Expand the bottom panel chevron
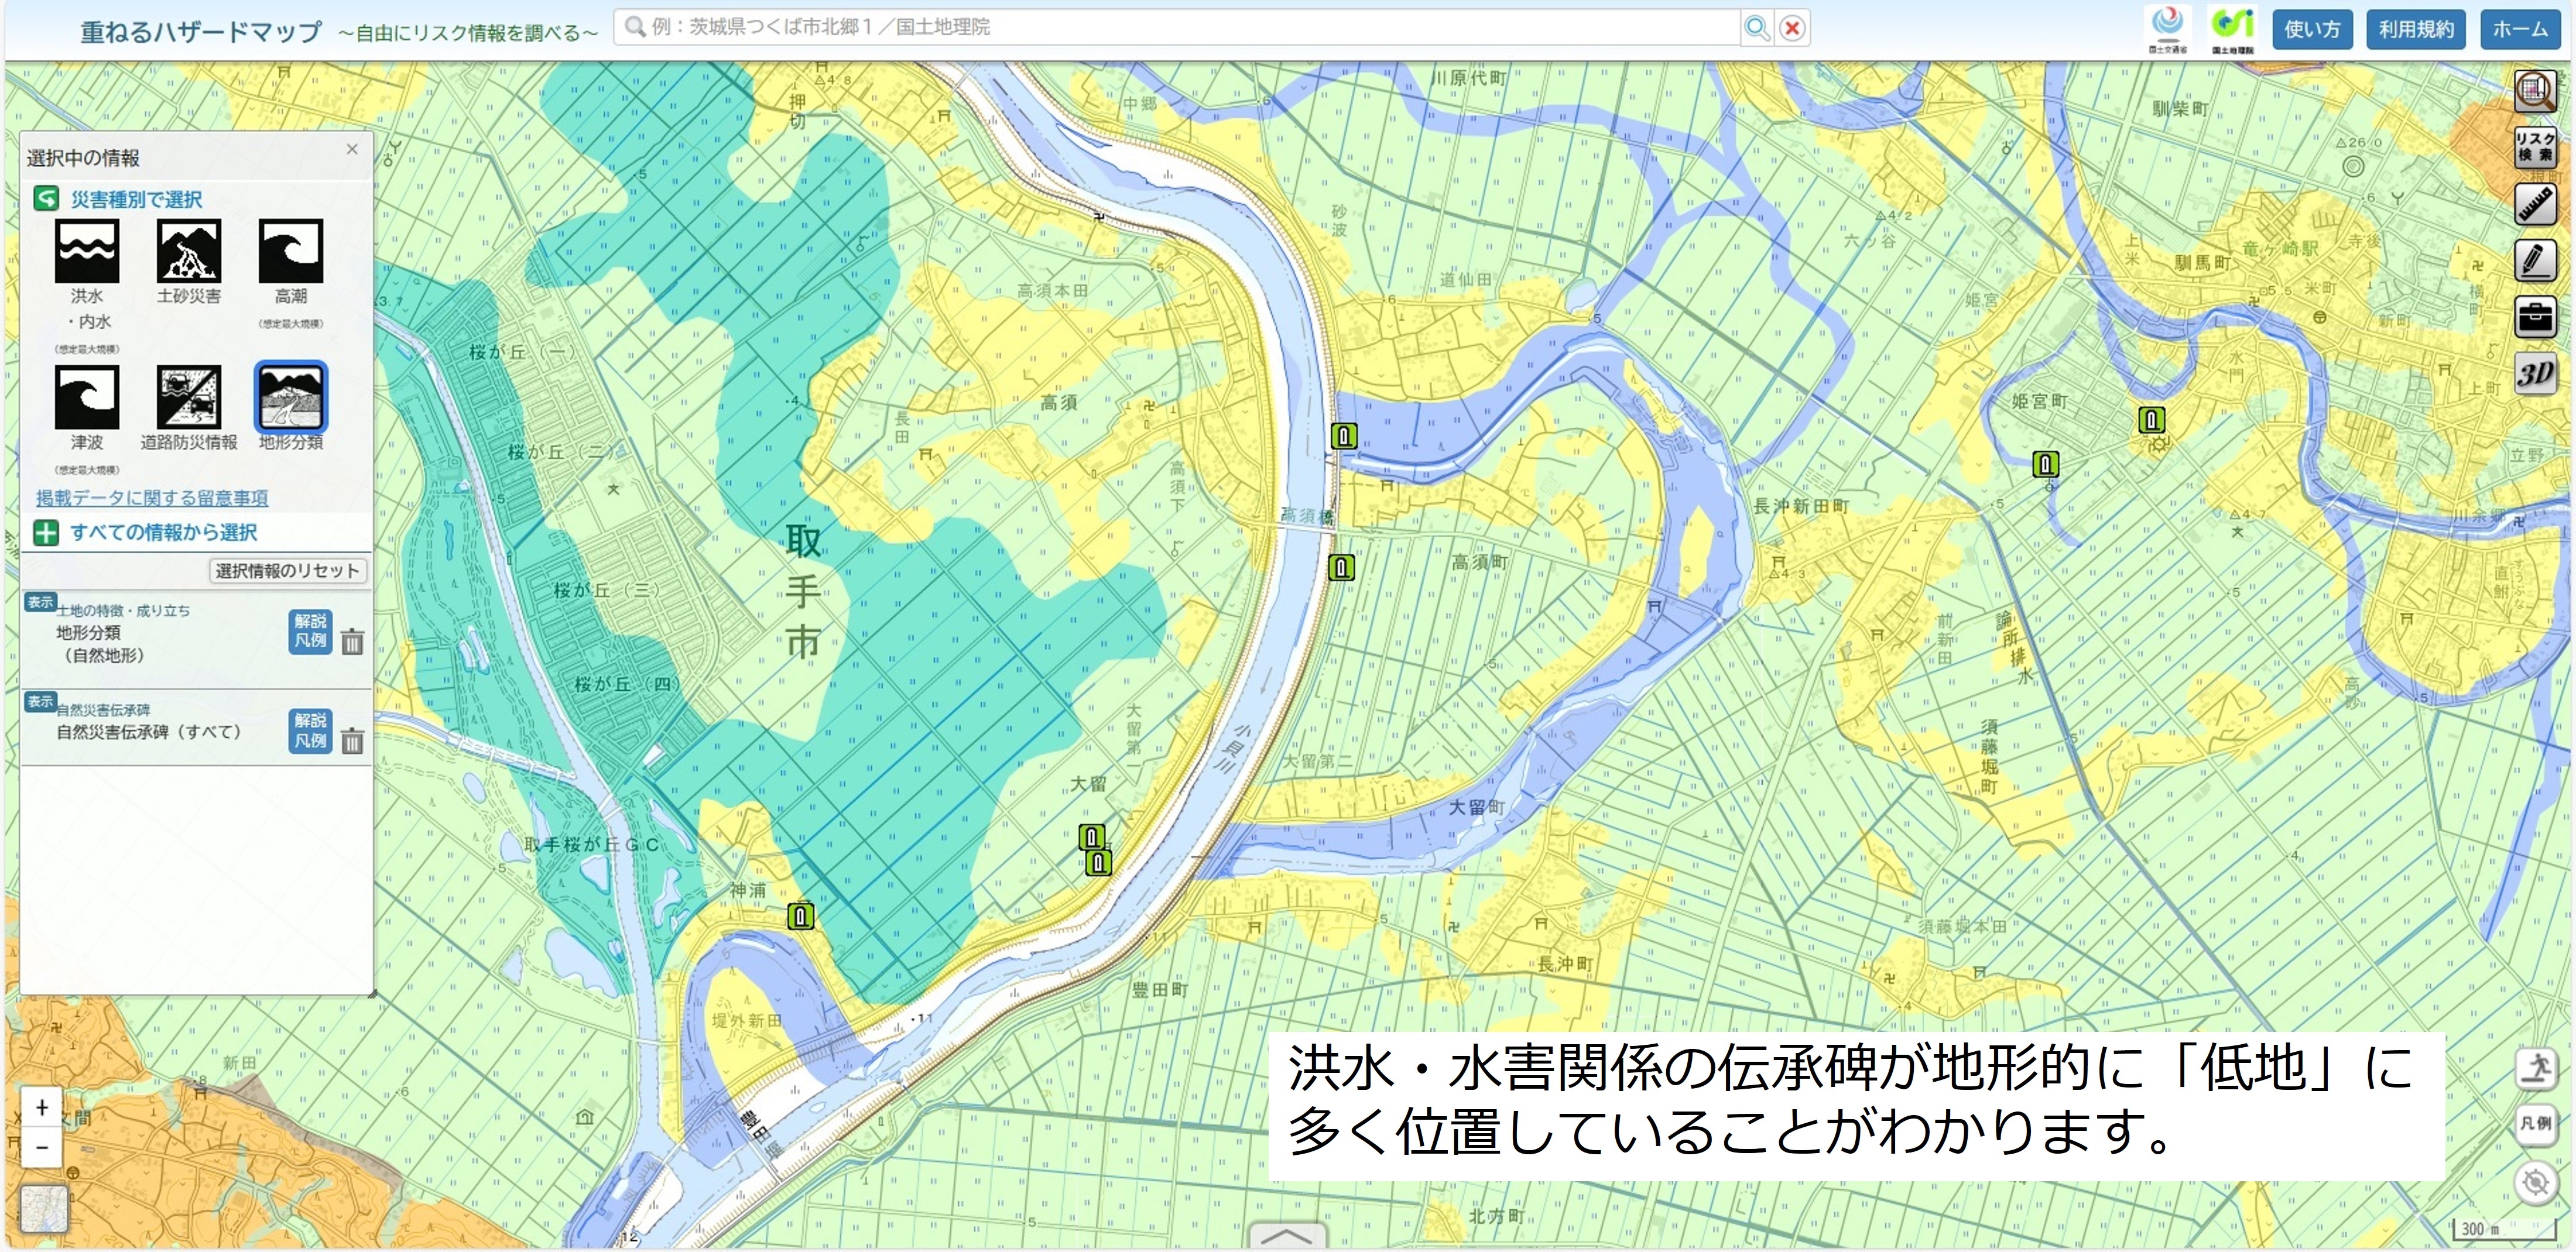Image resolution: width=2576 pixels, height=1252 pixels. [1287, 1236]
